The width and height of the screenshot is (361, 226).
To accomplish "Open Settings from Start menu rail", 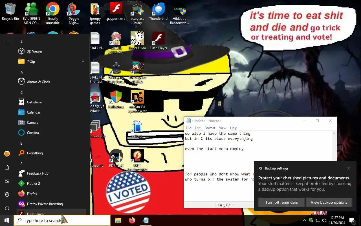I will pyautogui.click(x=7, y=194).
